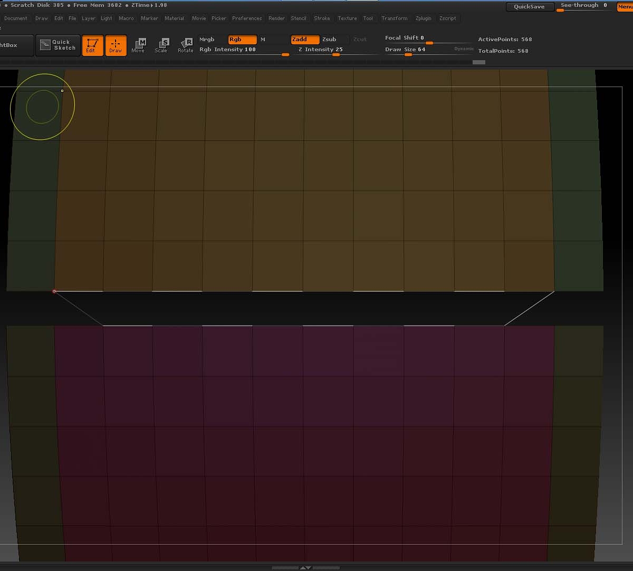This screenshot has height=571, width=633.
Task: Open the Transform menu
Action: [x=395, y=18]
